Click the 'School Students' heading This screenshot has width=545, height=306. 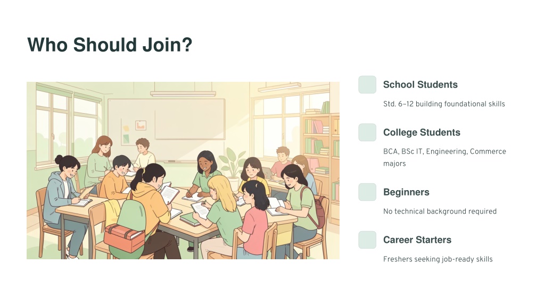click(420, 84)
